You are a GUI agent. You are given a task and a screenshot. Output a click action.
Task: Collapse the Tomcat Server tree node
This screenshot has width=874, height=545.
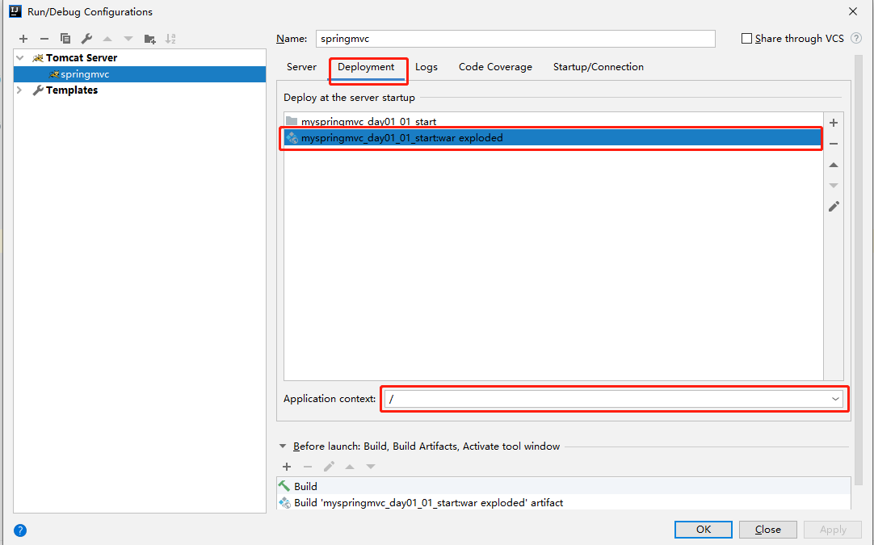[x=20, y=58]
